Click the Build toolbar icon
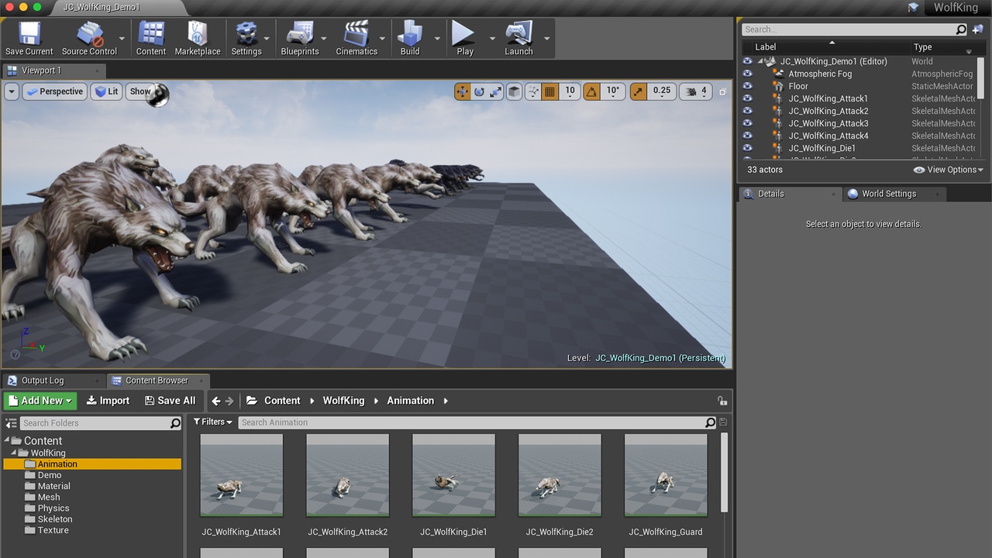This screenshot has width=992, height=558. pyautogui.click(x=410, y=38)
